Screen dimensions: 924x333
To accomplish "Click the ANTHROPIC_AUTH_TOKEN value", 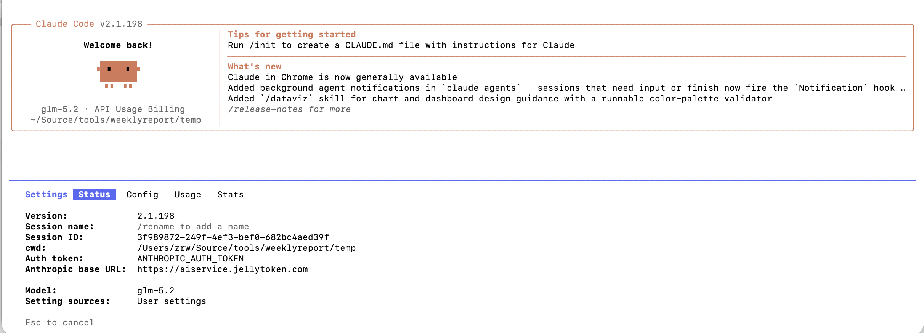I will click(x=190, y=258).
